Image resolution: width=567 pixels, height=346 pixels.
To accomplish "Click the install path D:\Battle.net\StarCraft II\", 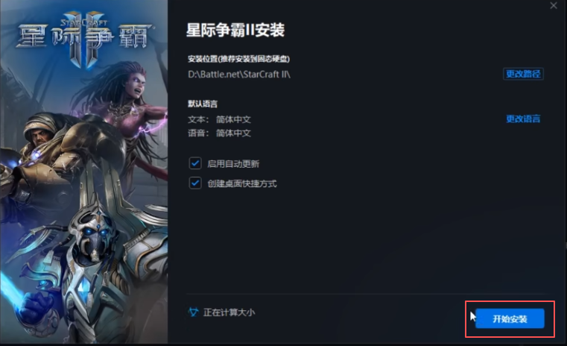I will pyautogui.click(x=239, y=74).
